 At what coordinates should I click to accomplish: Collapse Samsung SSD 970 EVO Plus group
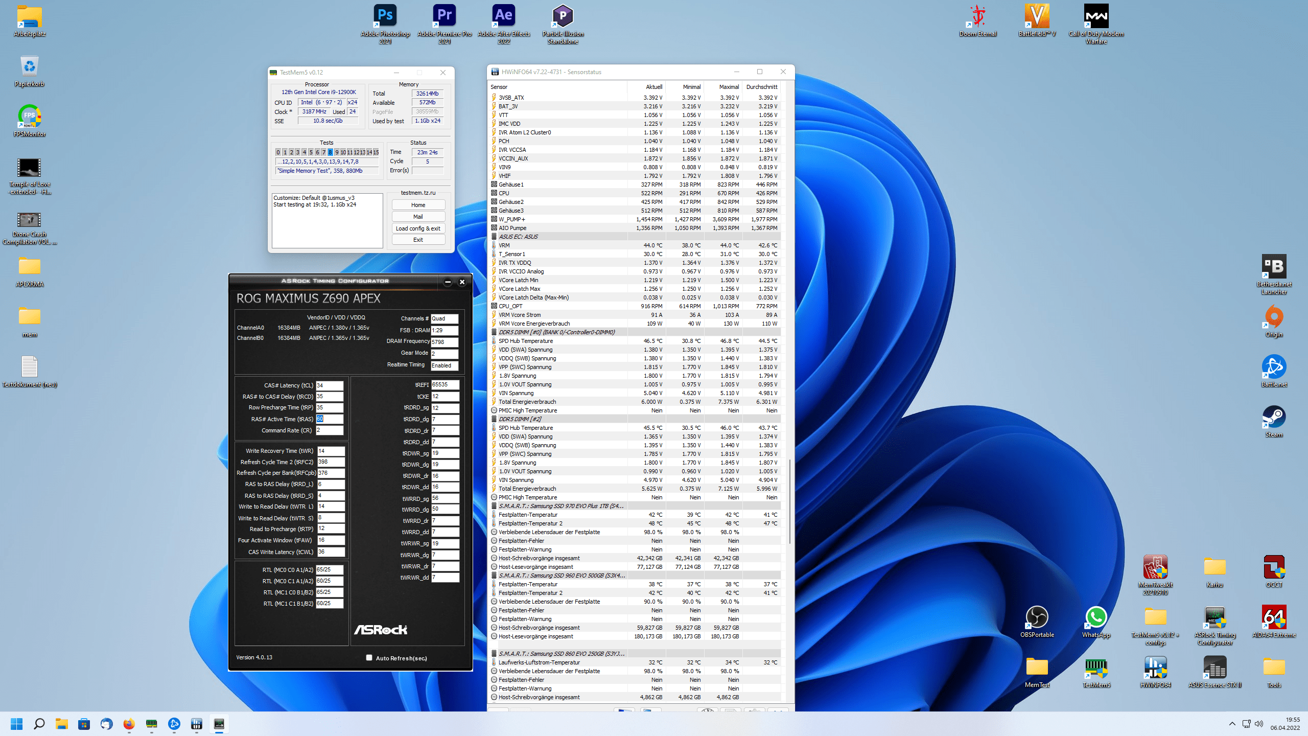coord(494,506)
